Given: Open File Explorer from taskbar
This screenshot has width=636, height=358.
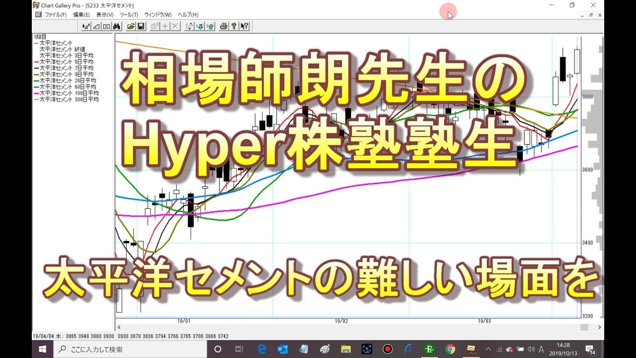Looking at the screenshot, I should (x=346, y=349).
